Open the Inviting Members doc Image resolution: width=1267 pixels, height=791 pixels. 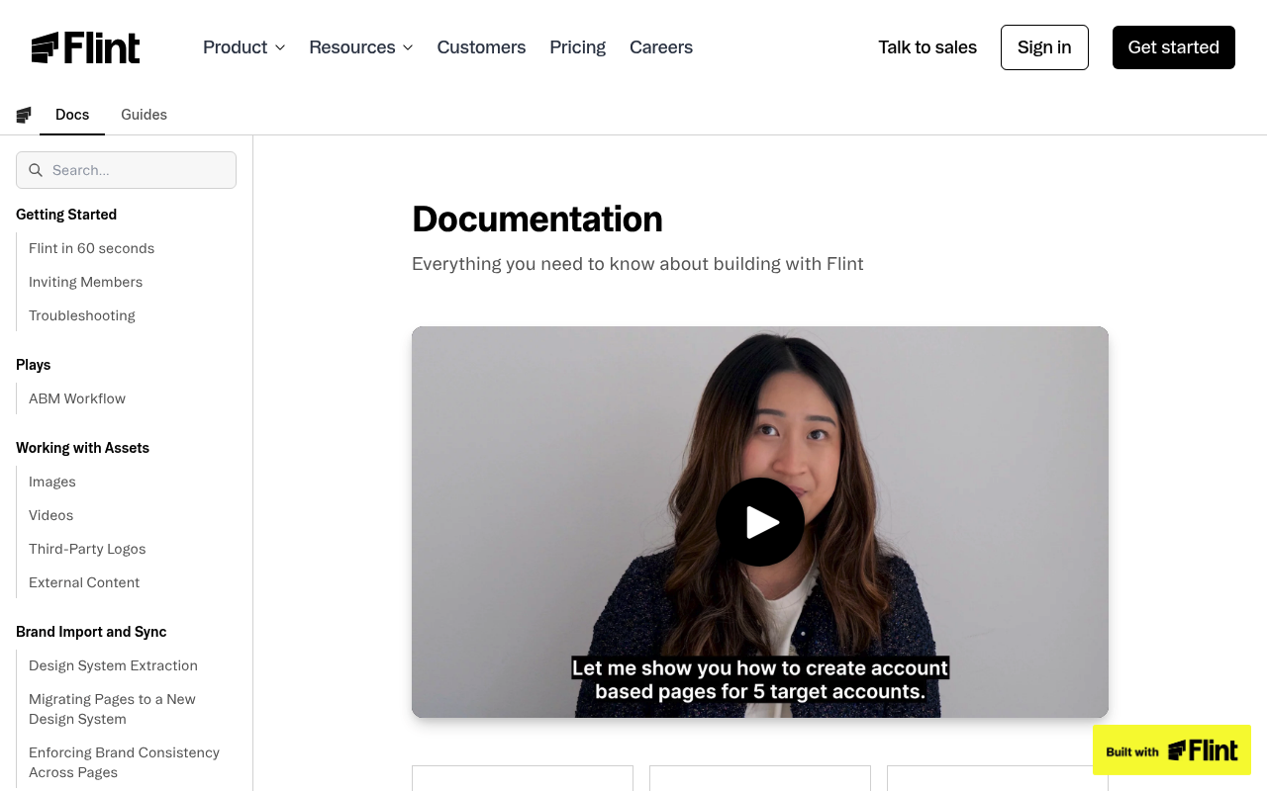pos(85,282)
